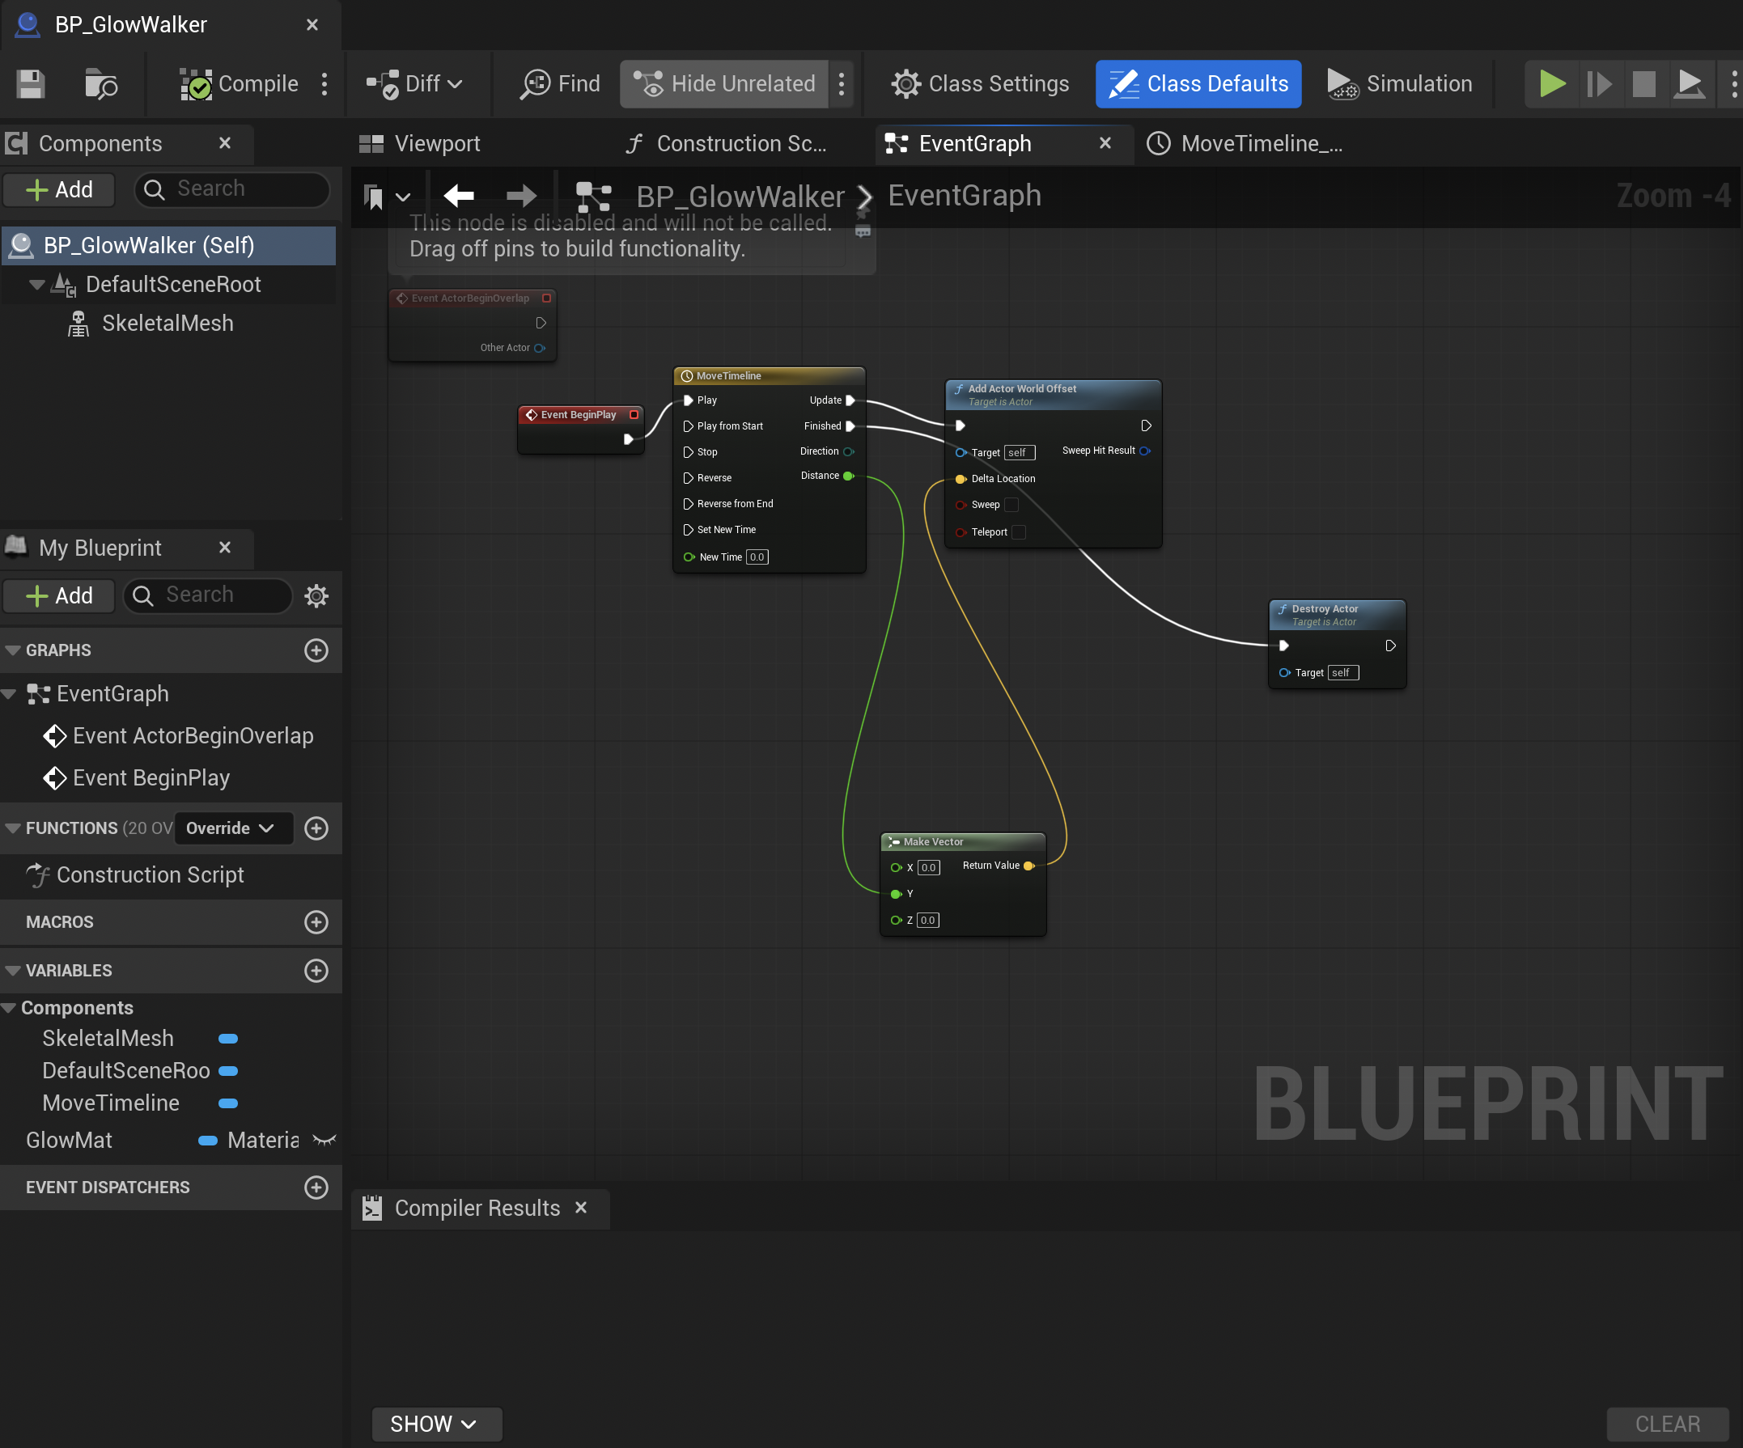Add new variable with plus icon
Viewport: 1743px width, 1448px height.
pos(316,970)
